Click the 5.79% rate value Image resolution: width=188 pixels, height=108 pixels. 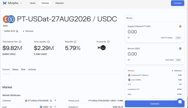[73, 48]
